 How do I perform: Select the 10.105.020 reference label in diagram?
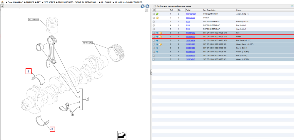(34, 19)
